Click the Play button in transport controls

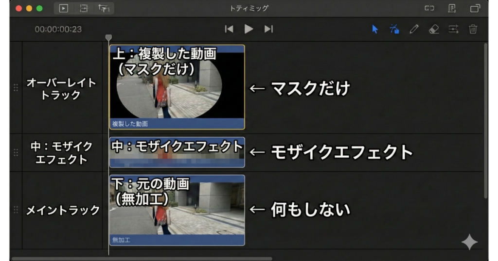tap(249, 29)
